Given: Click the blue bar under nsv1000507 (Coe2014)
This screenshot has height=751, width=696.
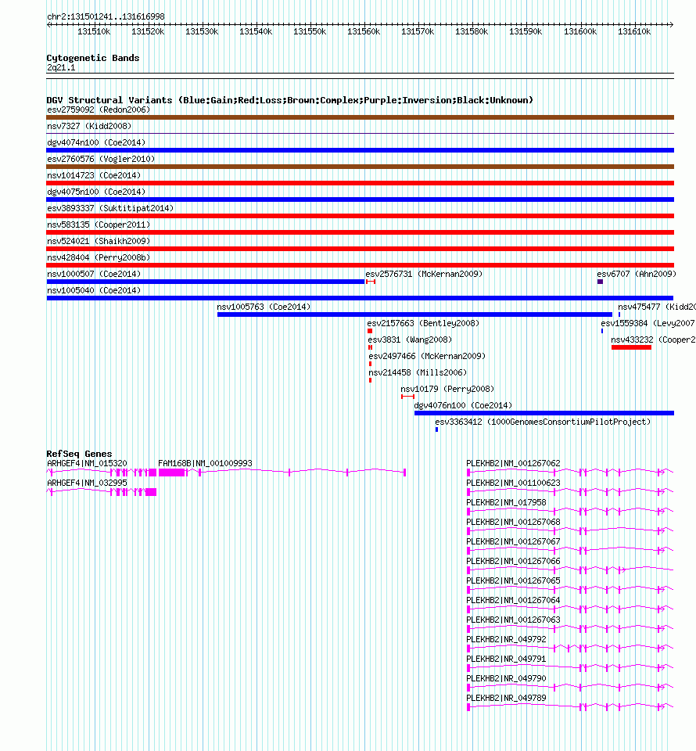Looking at the screenshot, I should [x=206, y=282].
